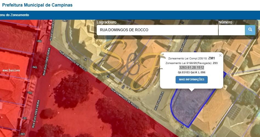Open MAIS INFORMAÇÕES for the lot

pyautogui.click(x=192, y=80)
